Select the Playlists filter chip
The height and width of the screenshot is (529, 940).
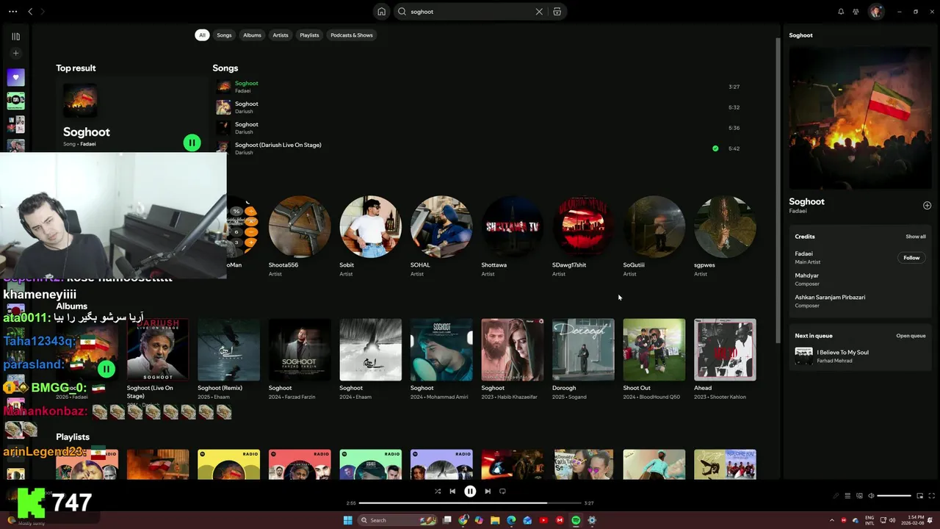pos(309,35)
